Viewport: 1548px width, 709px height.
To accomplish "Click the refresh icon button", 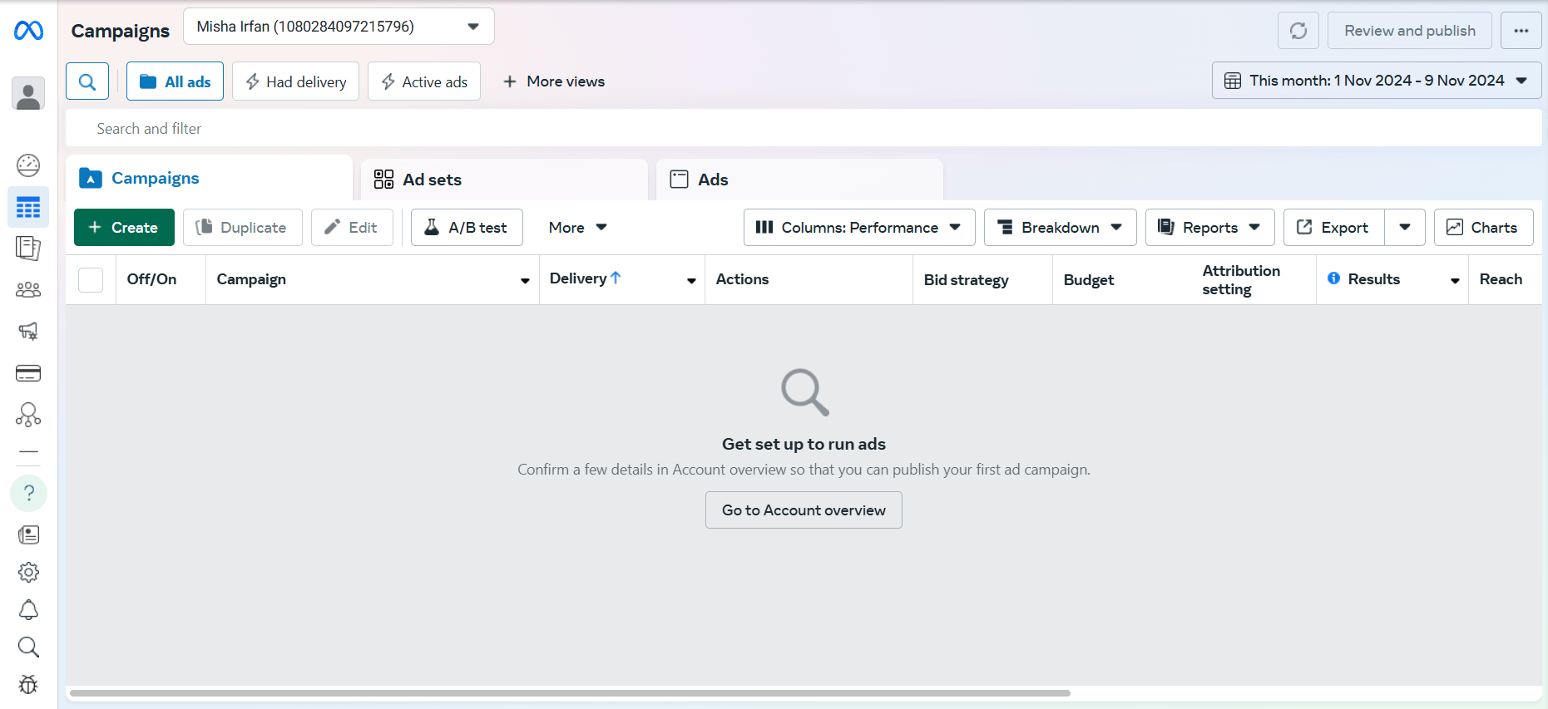I will pyautogui.click(x=1298, y=31).
